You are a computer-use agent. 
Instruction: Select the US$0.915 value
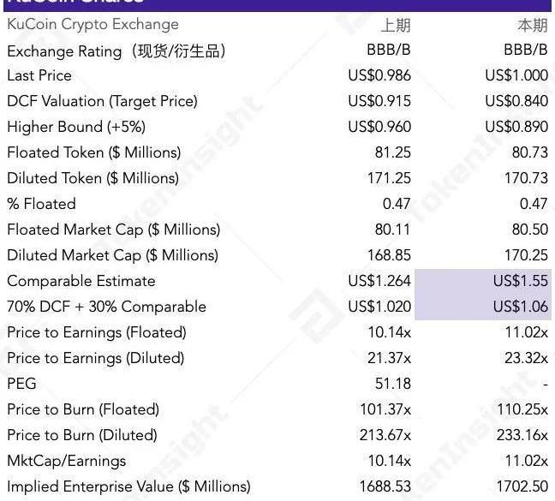tap(379, 101)
